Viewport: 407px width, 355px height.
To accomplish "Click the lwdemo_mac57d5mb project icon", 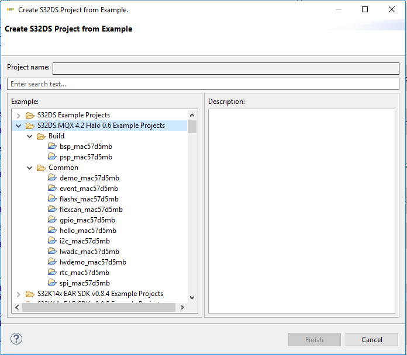I will click(x=52, y=262).
